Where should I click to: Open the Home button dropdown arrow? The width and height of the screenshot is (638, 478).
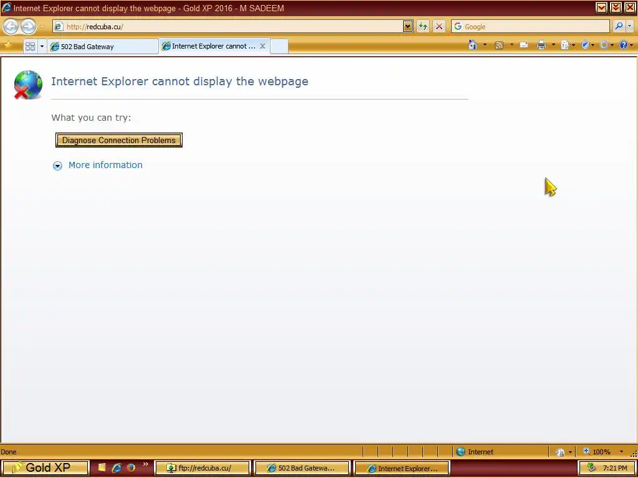(485, 45)
